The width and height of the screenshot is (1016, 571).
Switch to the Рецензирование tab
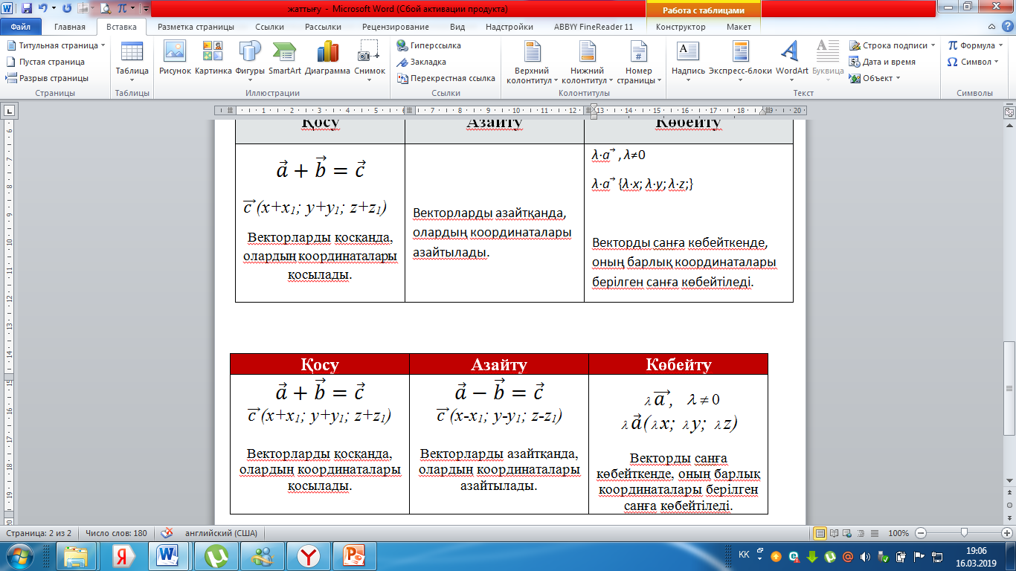(x=396, y=27)
